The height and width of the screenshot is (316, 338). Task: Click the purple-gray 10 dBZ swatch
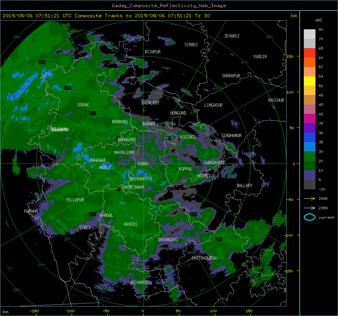pos(309,175)
